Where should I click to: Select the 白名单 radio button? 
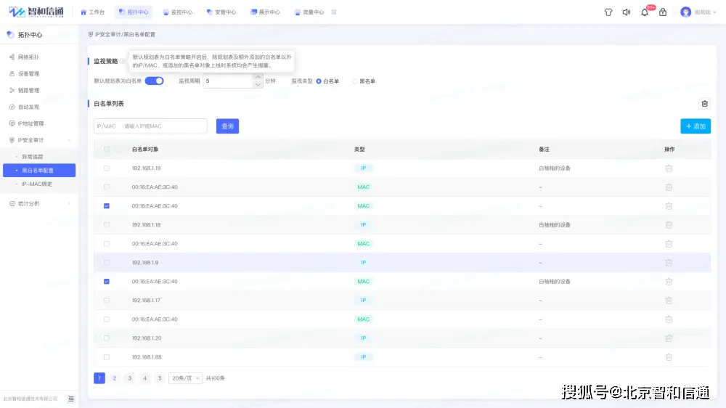319,81
